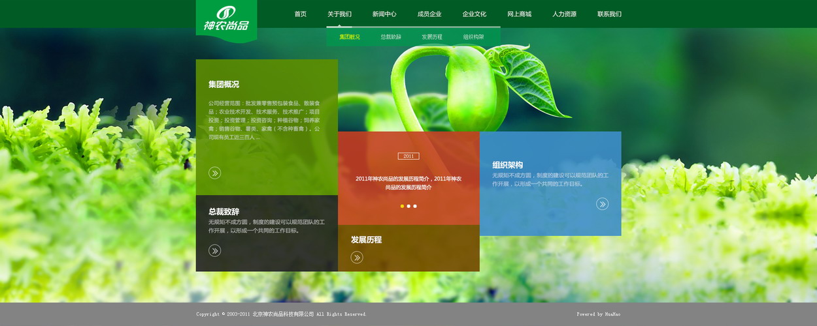Screen dimensions: 817x326
Task: Click the arrow icon beneath 发展历程 heading
Action: click(x=357, y=258)
